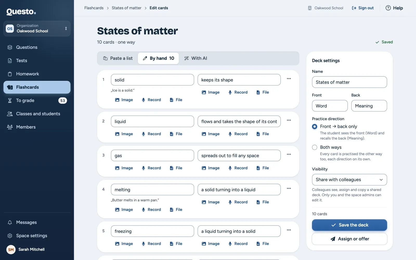The image size is (416, 260).
Task: Add image to 'a solid turning into a liquid'
Action: click(x=211, y=202)
